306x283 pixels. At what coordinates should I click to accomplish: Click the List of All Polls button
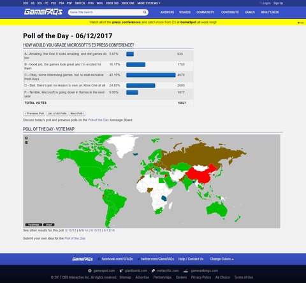tap(57, 113)
